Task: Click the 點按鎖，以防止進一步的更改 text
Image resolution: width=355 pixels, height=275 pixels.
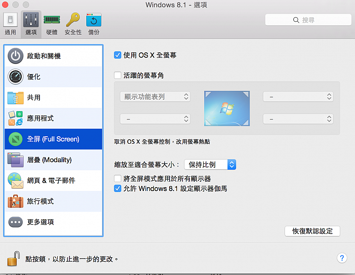Action: (x=71, y=259)
